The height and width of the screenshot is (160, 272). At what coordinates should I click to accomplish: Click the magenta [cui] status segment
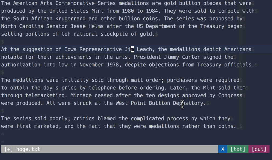tap(259, 149)
